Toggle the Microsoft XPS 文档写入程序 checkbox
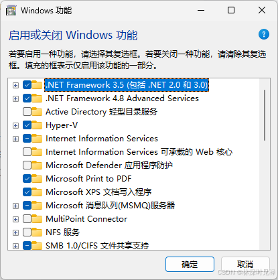 pos(27,192)
